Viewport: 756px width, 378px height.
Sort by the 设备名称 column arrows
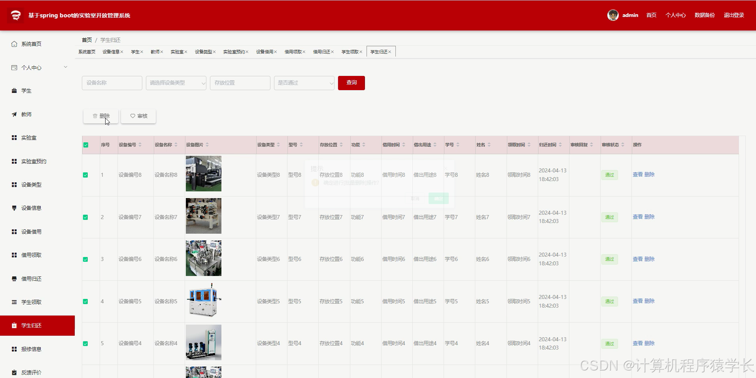(176, 145)
